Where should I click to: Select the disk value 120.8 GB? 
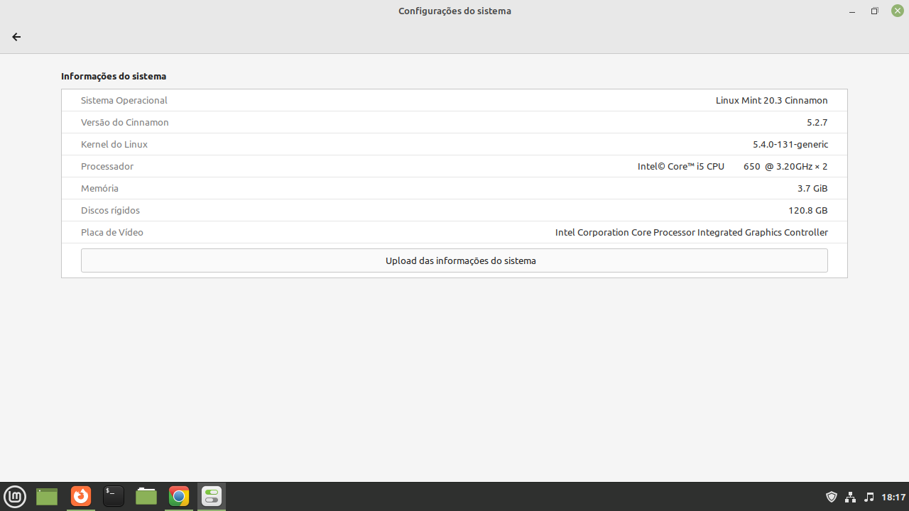[808, 210]
